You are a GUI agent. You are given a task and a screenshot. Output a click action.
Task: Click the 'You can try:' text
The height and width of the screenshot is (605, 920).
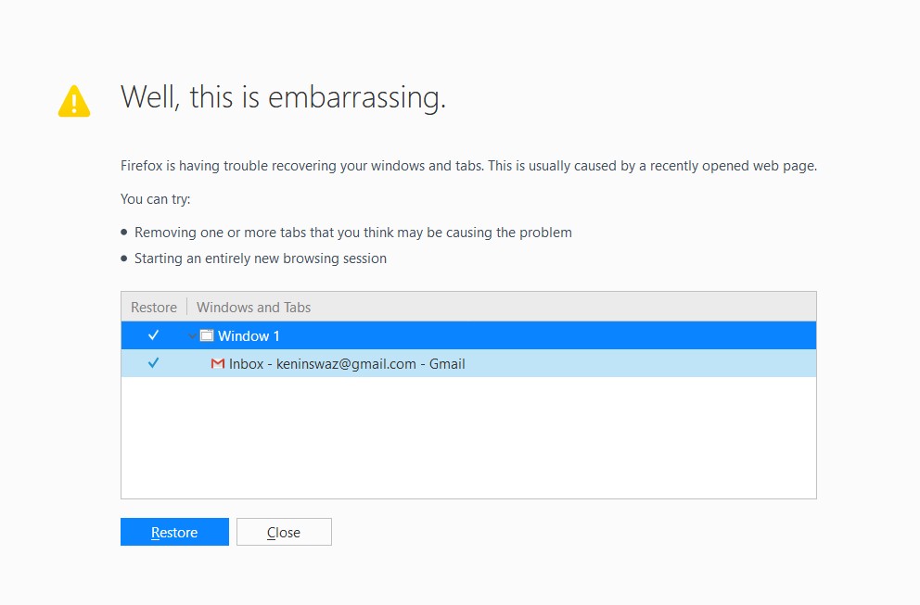[x=155, y=199]
